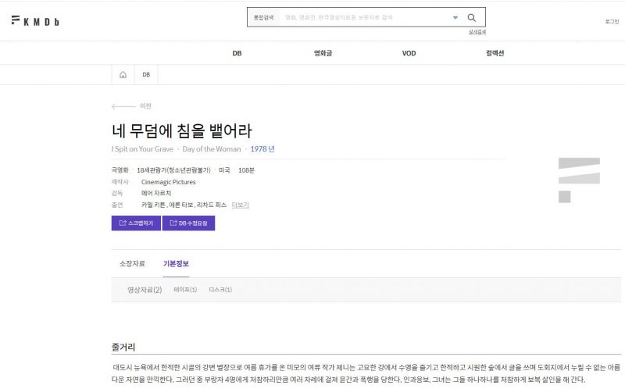Open the 컬렉션 menu
This screenshot has height=389, width=625.
[495, 53]
